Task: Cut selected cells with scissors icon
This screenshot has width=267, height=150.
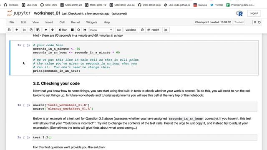Action: [x=24, y=30]
